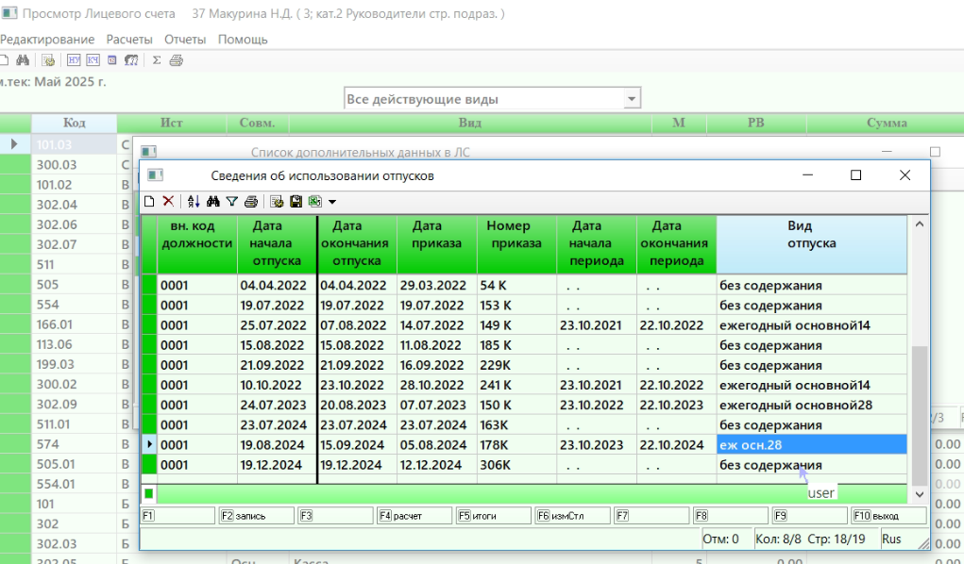Click the settings gear document icon in main toolbar
Screen dimensions: 964x564
tap(48, 60)
